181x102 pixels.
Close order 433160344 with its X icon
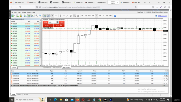click(x=167, y=83)
